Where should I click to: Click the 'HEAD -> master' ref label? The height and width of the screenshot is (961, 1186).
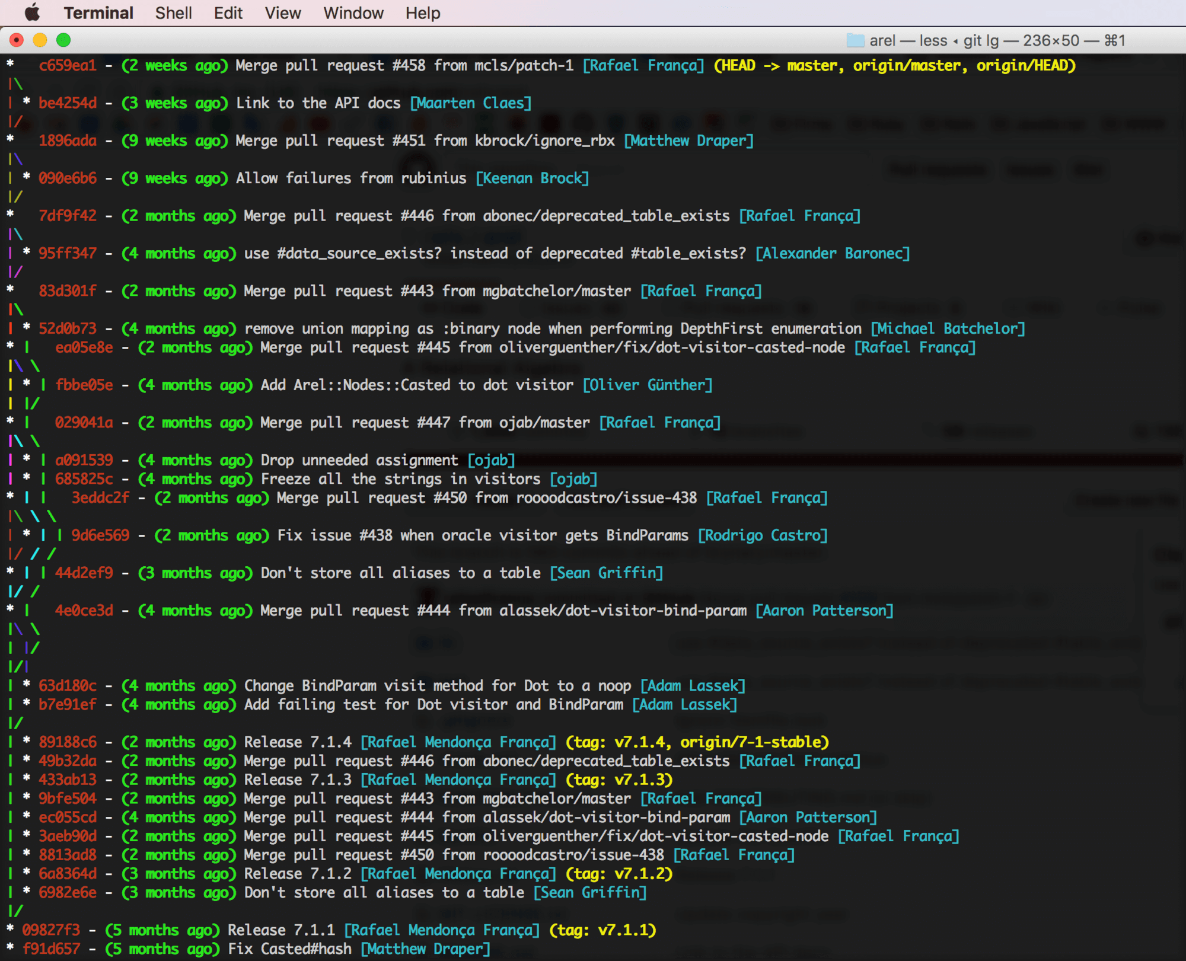780,65
